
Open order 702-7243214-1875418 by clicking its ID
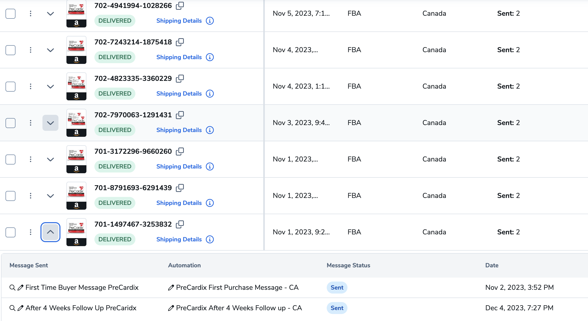[x=133, y=42]
